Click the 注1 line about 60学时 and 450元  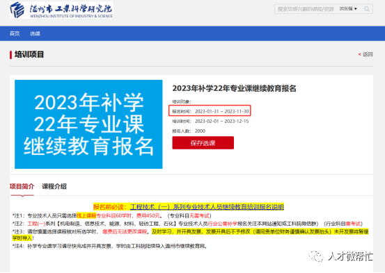click(111, 215)
